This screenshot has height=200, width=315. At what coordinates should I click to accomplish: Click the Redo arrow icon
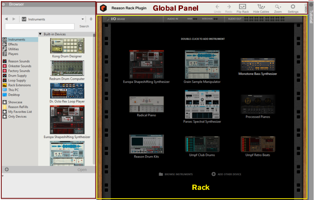coord(229,7)
